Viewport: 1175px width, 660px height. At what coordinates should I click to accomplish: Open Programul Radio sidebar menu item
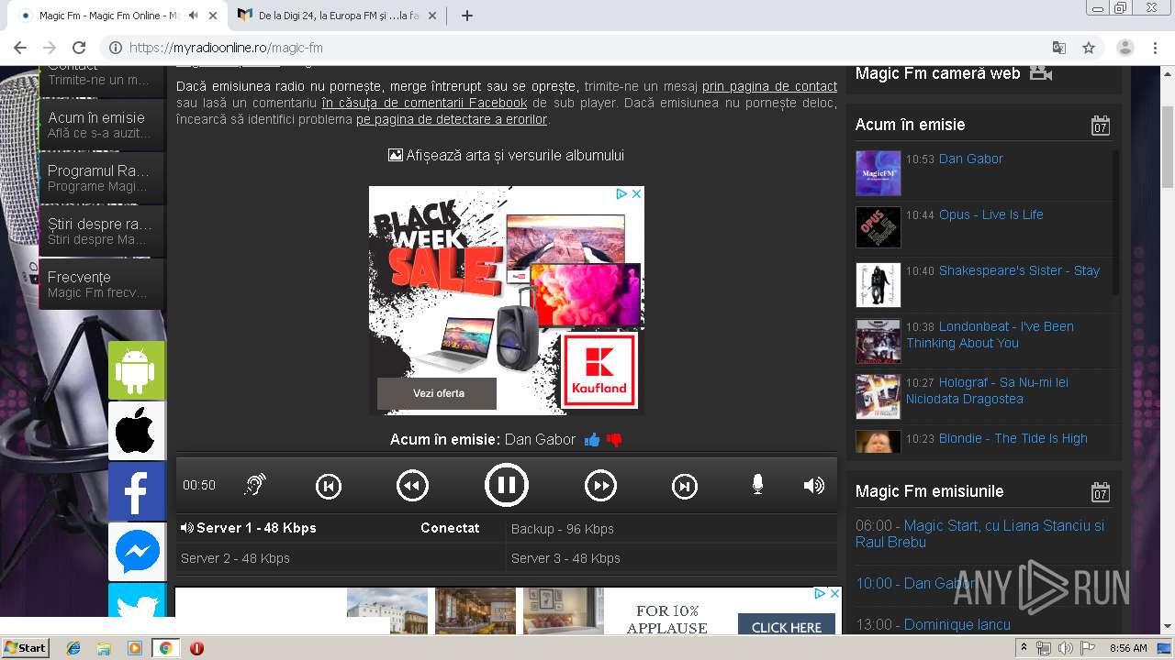click(x=102, y=178)
